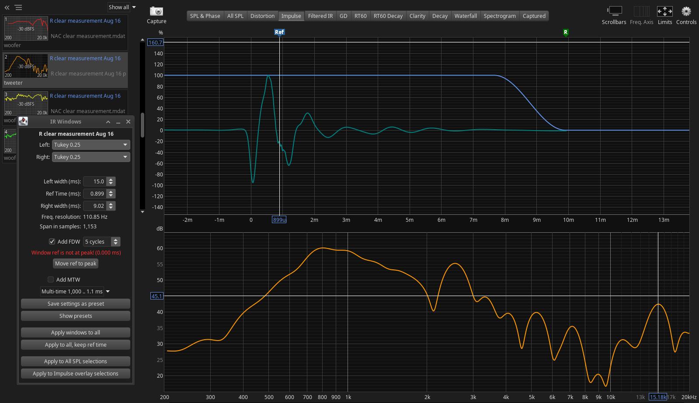
Task: Decrease the Ref Time value
Action: tap(111, 196)
